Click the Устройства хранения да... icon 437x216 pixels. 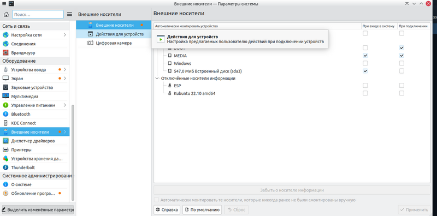point(5,159)
